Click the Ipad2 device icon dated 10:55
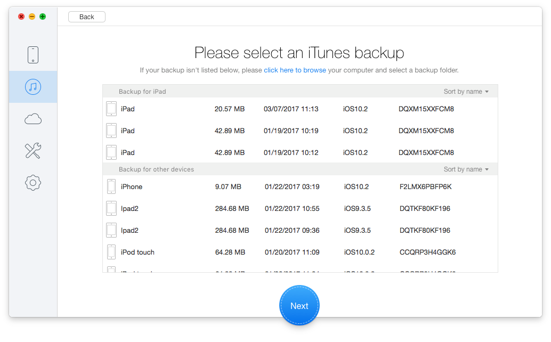This screenshot has height=342, width=551. tap(111, 208)
